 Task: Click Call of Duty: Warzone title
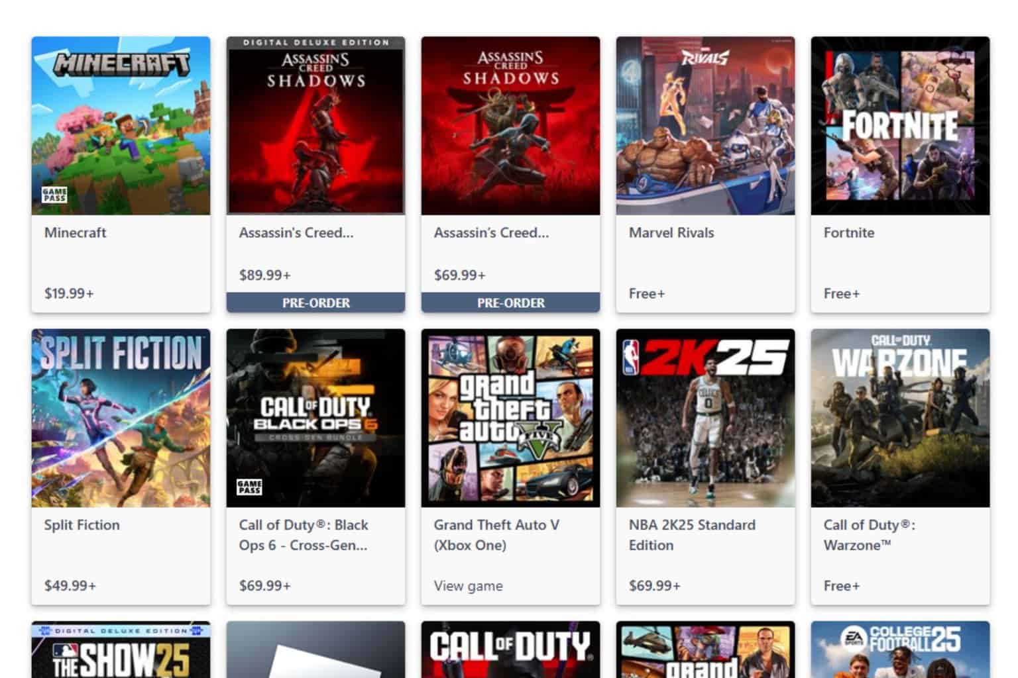tap(869, 535)
